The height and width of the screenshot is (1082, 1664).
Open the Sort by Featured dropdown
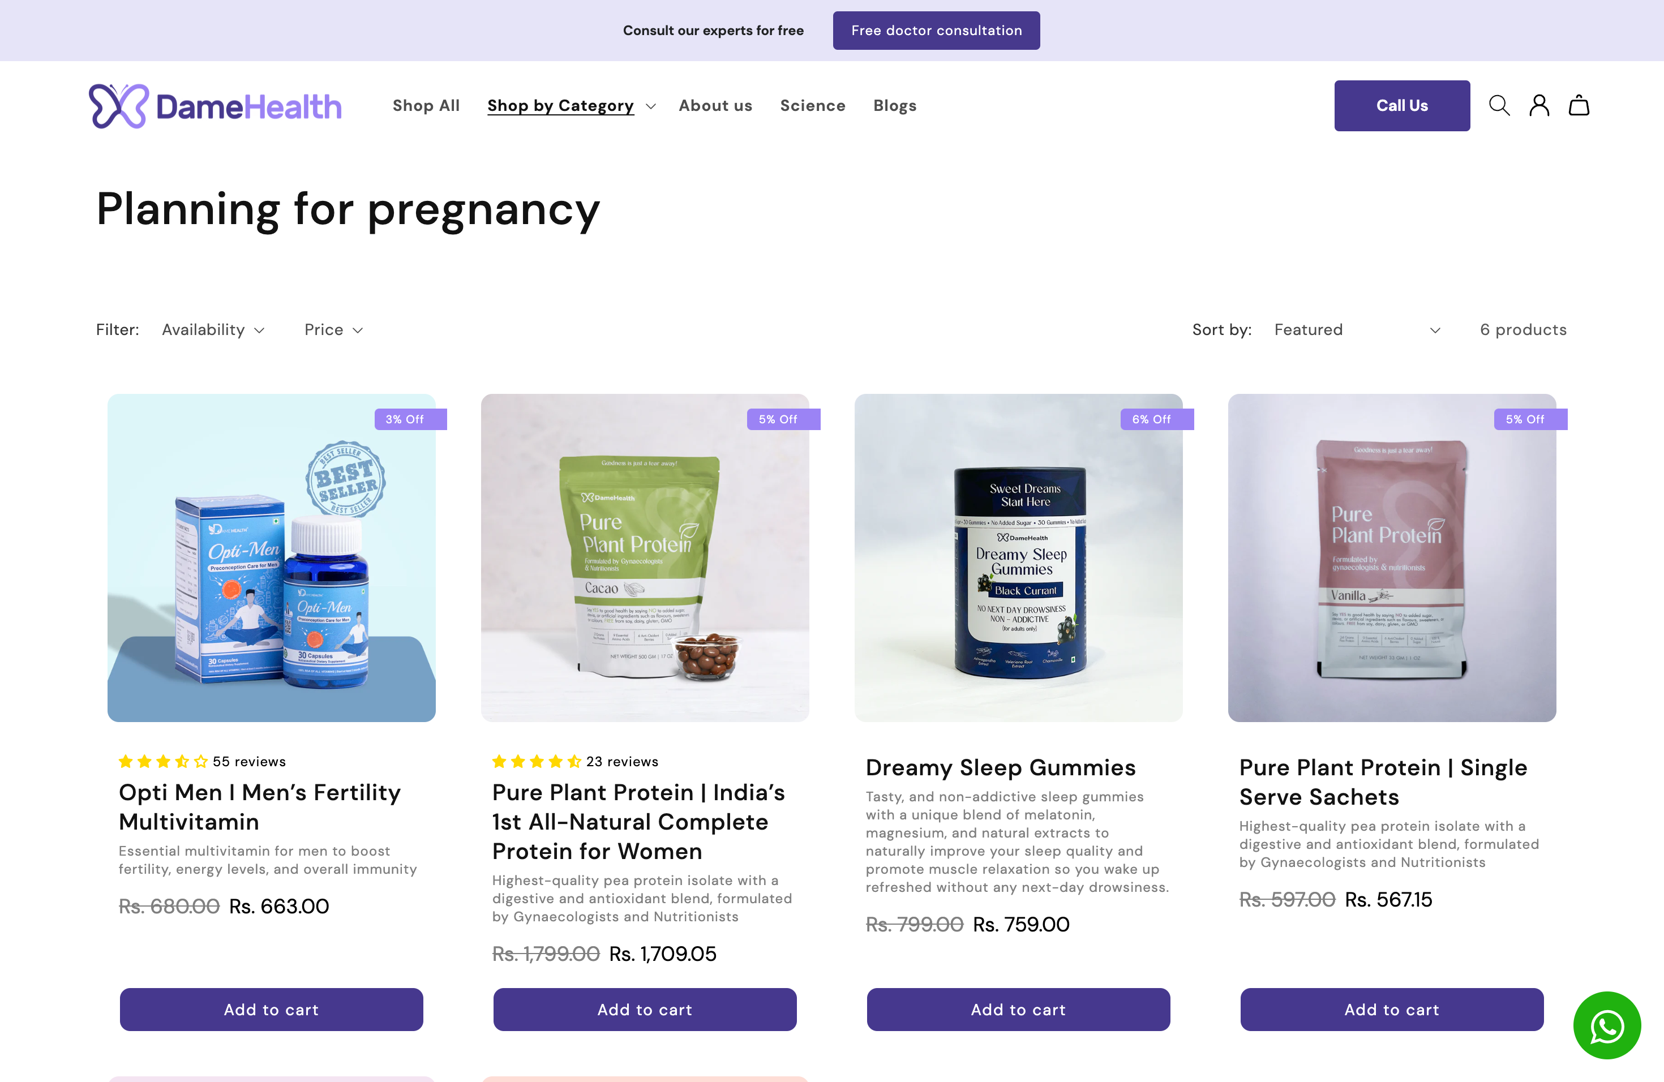[x=1356, y=330]
